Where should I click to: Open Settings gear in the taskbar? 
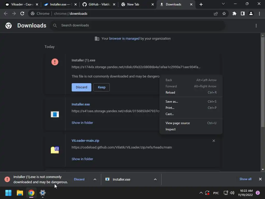43,193
